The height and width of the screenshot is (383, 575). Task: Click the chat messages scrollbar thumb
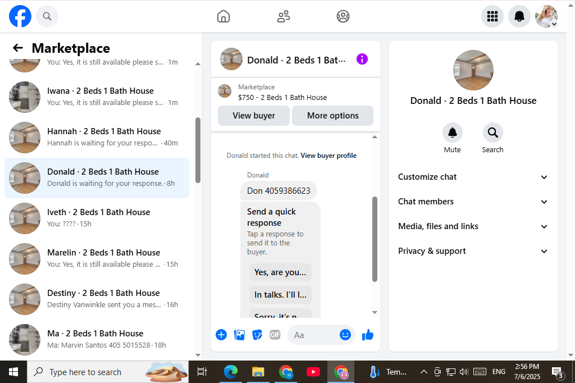click(x=375, y=239)
